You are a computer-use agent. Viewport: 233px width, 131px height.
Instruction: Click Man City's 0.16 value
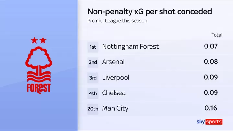coord(211,108)
